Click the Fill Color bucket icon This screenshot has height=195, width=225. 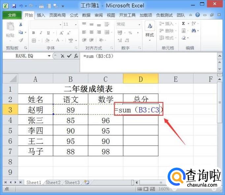click(x=47, y=41)
